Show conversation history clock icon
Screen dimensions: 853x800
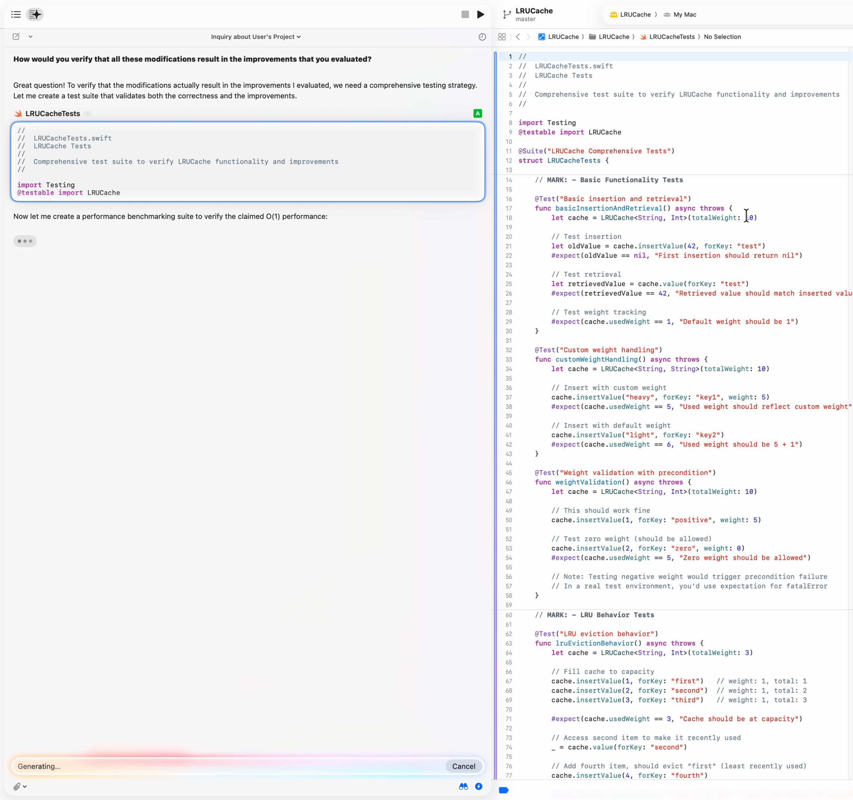482,37
